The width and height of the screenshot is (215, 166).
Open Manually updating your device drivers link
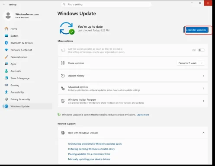[89, 159]
